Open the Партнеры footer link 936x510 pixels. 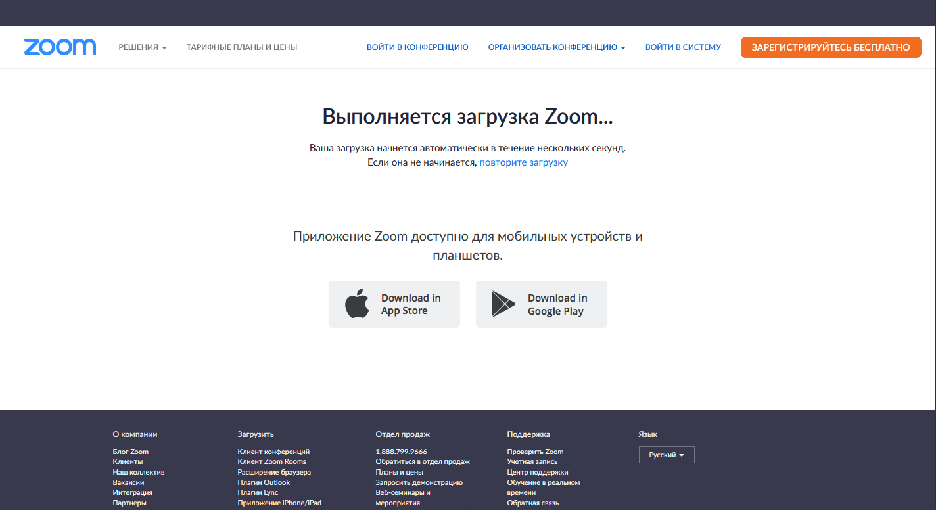point(129,503)
